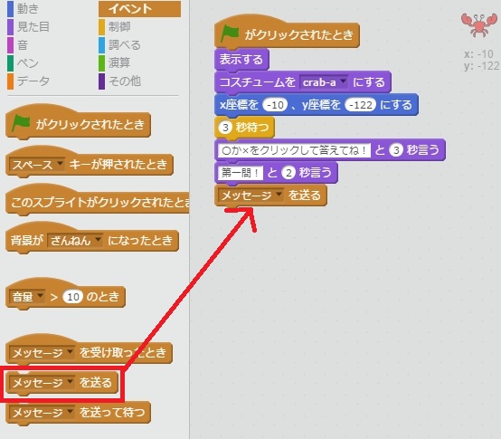The height and width of the screenshot is (439, 501).
Task: Open the ペン block category
Action: click(23, 63)
